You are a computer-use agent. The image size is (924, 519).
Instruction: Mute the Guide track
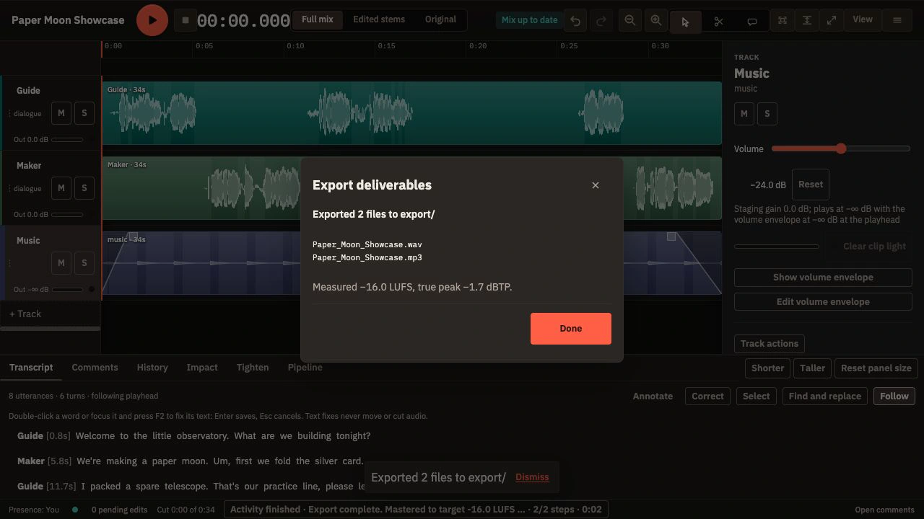[61, 113]
